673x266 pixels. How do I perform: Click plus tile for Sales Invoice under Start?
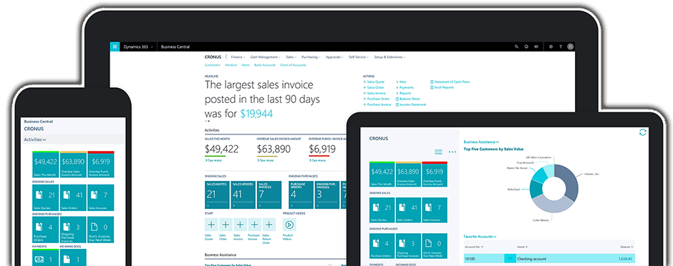[240, 225]
